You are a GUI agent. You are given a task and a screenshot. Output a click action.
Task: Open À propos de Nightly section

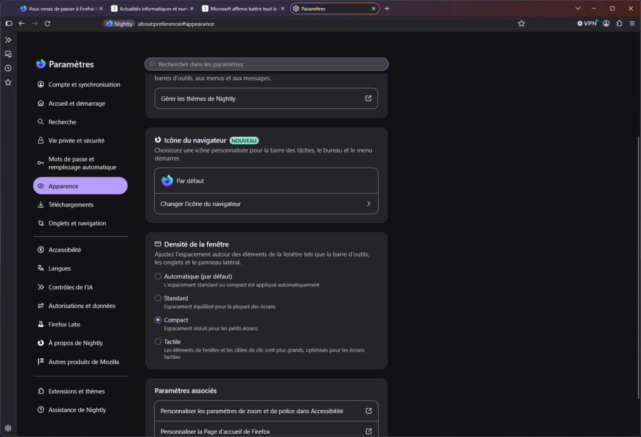[x=80, y=343]
